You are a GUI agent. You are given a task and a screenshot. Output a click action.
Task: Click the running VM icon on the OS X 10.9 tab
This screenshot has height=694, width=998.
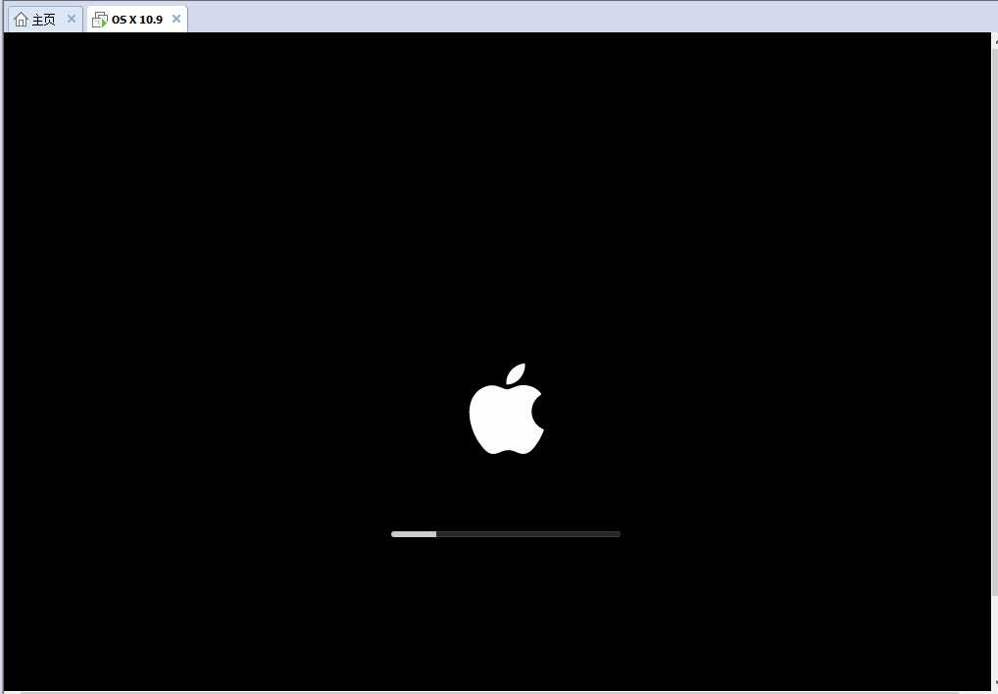(99, 20)
